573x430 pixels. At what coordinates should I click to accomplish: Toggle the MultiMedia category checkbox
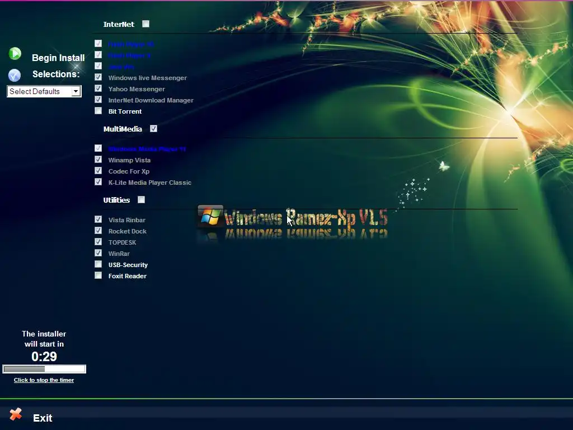coord(153,128)
